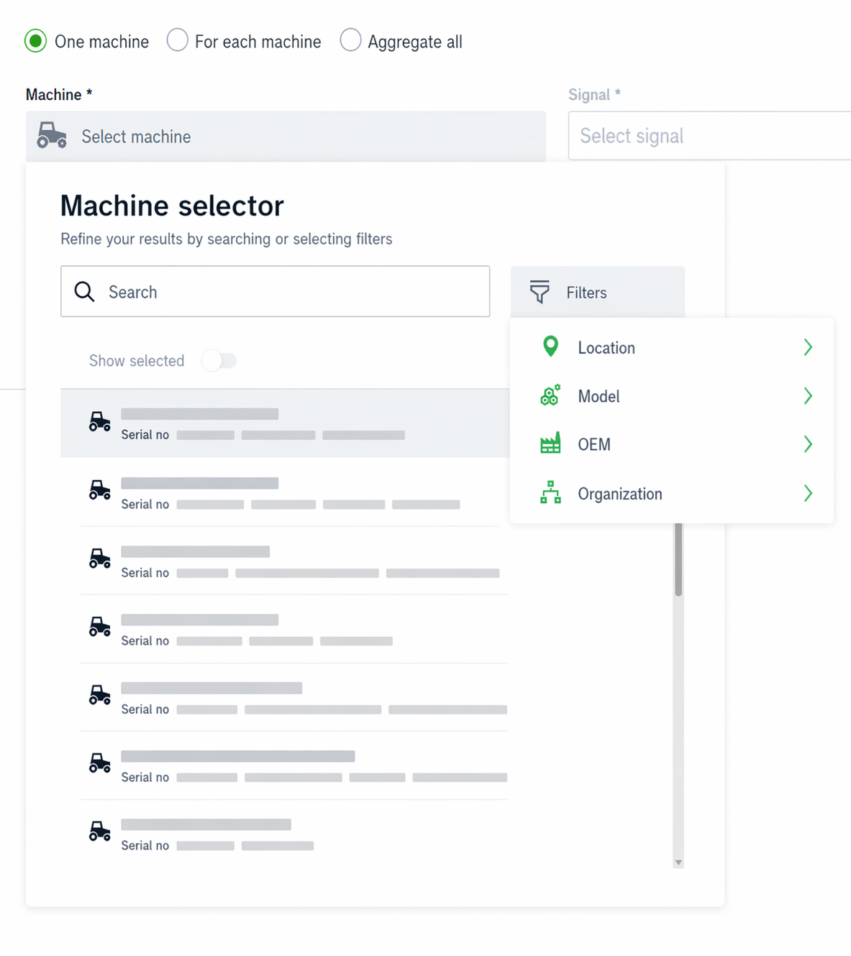Click the tractor icon in the last machine row
The width and height of the screenshot is (851, 956).
pos(99,832)
